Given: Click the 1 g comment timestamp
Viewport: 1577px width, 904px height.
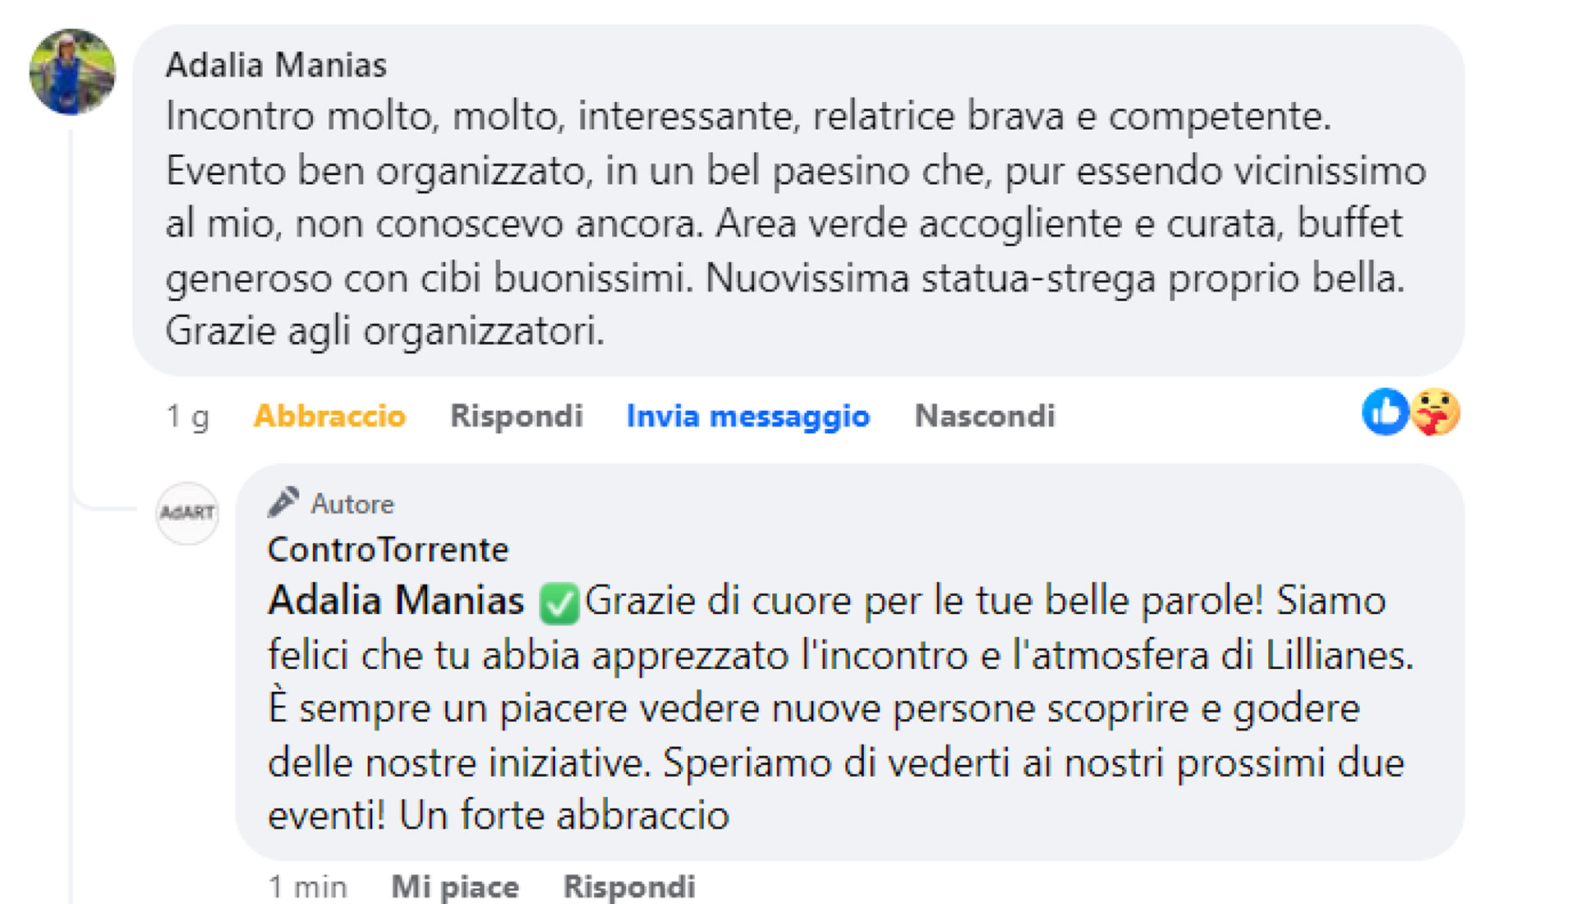Looking at the screenshot, I should pos(187,416).
